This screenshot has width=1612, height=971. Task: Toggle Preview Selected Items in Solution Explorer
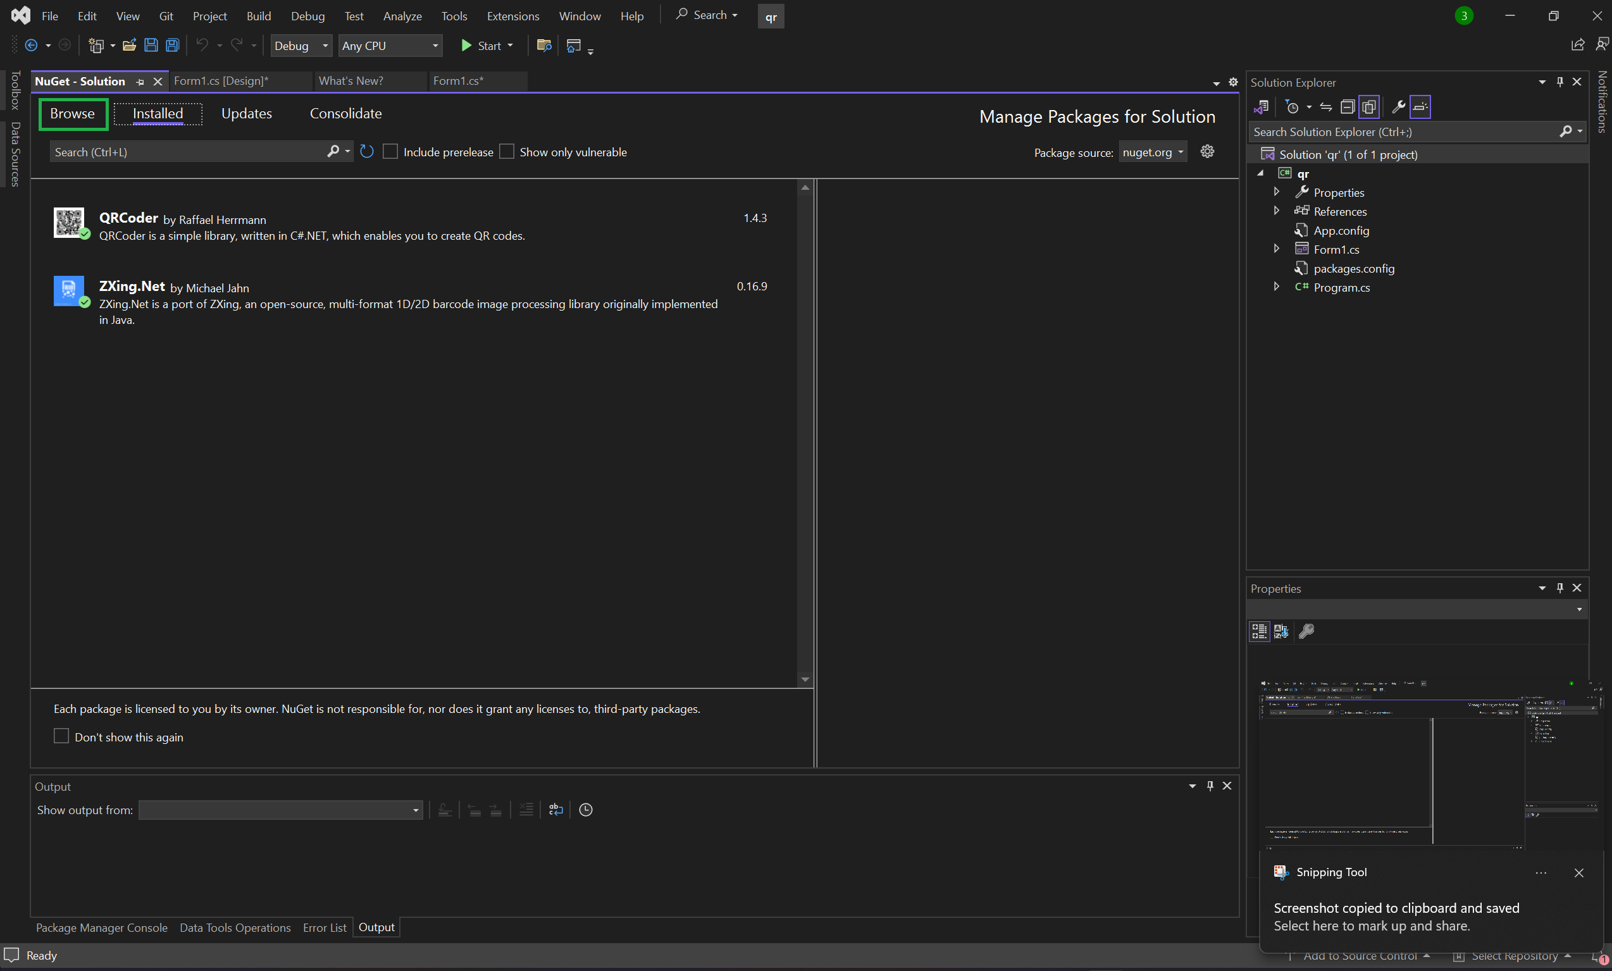1420,107
